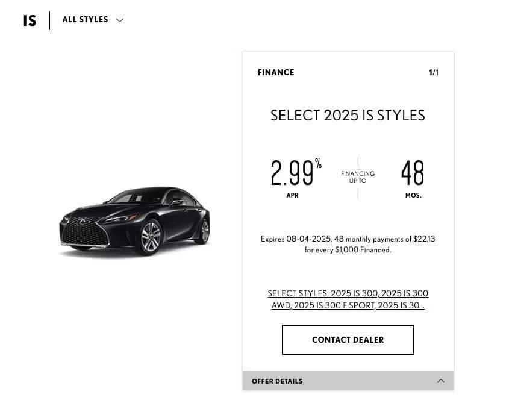Image resolution: width=512 pixels, height=418 pixels.
Task: Click the 2.99% APR figure
Action: tap(296, 172)
